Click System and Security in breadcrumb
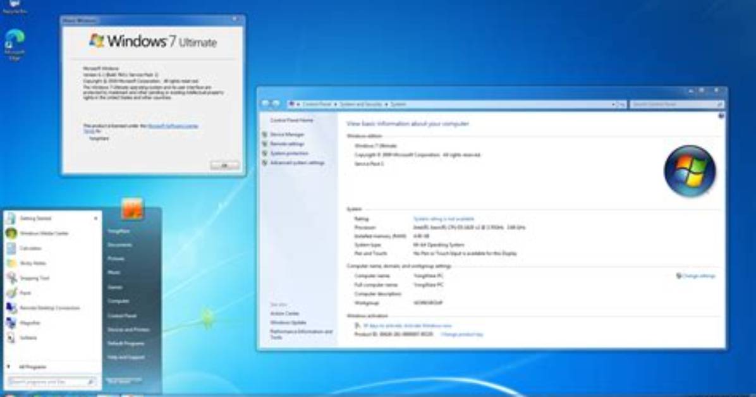Image resolution: width=756 pixels, height=397 pixels. tap(361, 104)
